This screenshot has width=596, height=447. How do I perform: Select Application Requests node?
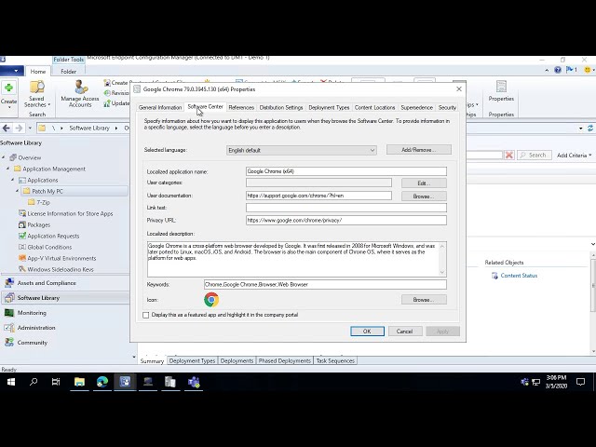pyautogui.click(x=53, y=236)
